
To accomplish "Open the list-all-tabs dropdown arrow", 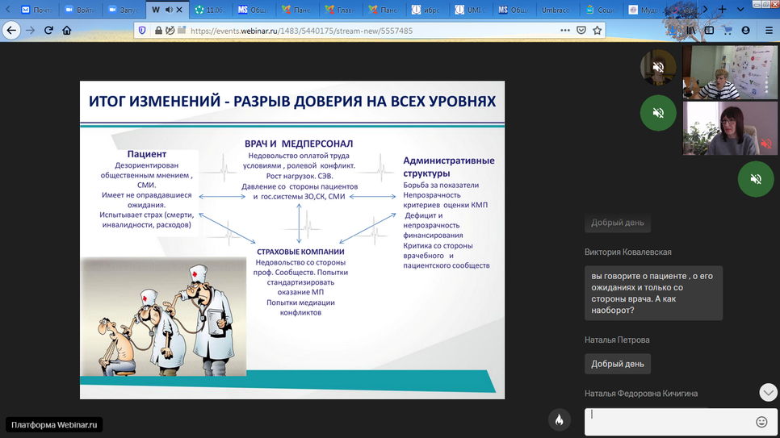I will [x=740, y=9].
